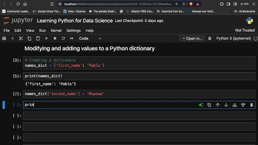Run the current cell with the play icon

[x=46, y=38]
